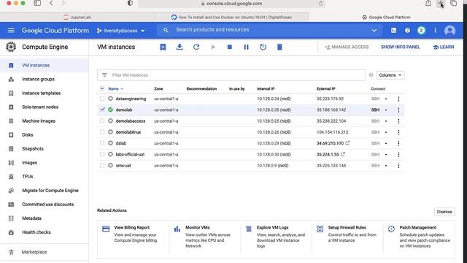The image size is (467, 263).
Task: Check the dslab instance checkbox
Action: 102,143
